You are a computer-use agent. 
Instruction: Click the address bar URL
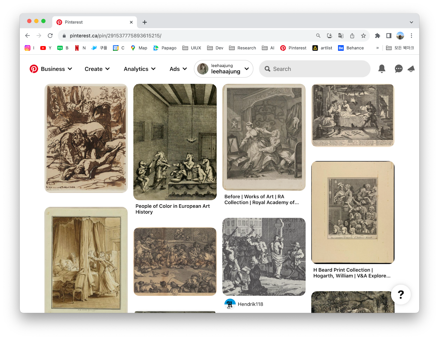click(116, 36)
